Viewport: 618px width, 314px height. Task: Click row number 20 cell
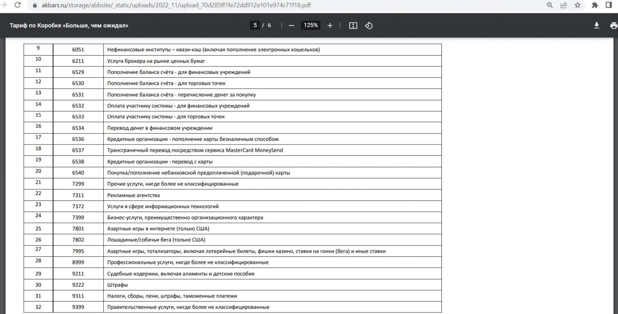point(38,173)
